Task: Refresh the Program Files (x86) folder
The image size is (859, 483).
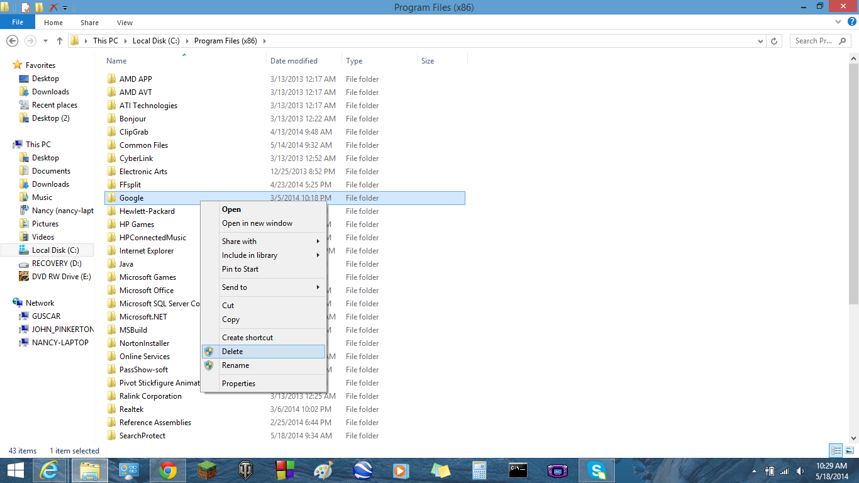Action: 775,41
